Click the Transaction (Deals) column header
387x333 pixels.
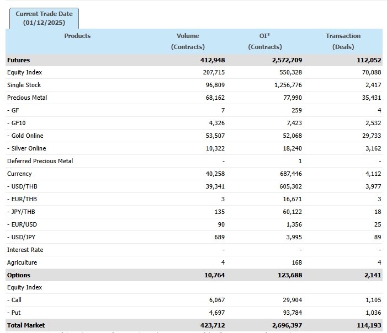coord(343,41)
